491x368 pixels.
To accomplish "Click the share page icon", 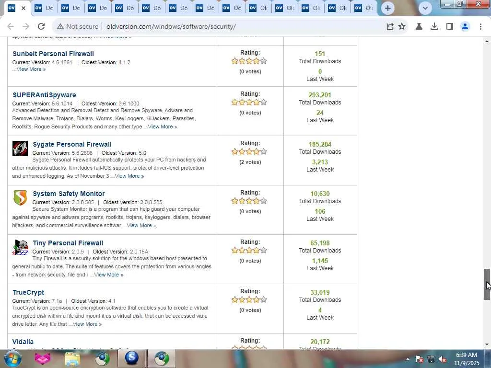I will point(390,27).
